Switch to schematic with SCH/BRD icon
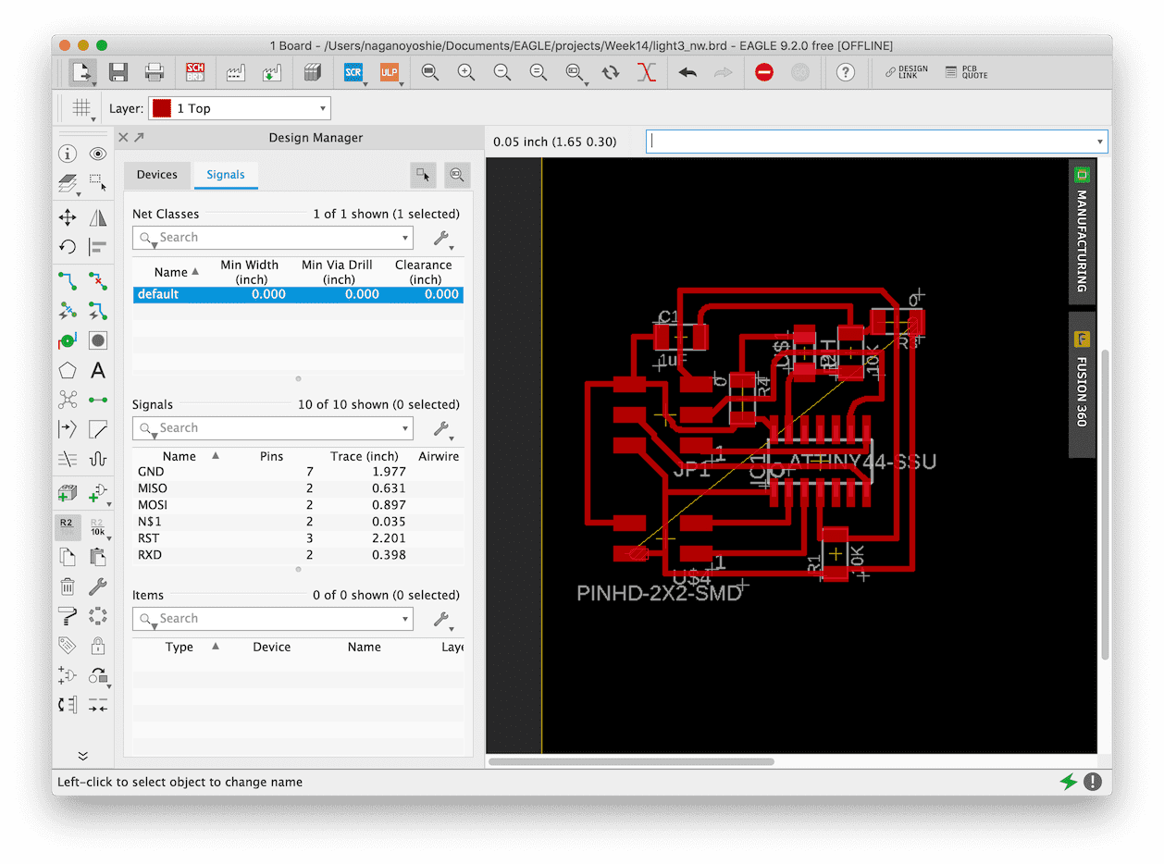This screenshot has width=1164, height=864. click(195, 72)
